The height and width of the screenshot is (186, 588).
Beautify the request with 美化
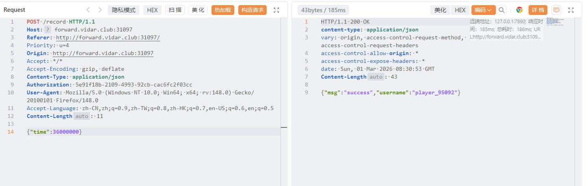(198, 10)
